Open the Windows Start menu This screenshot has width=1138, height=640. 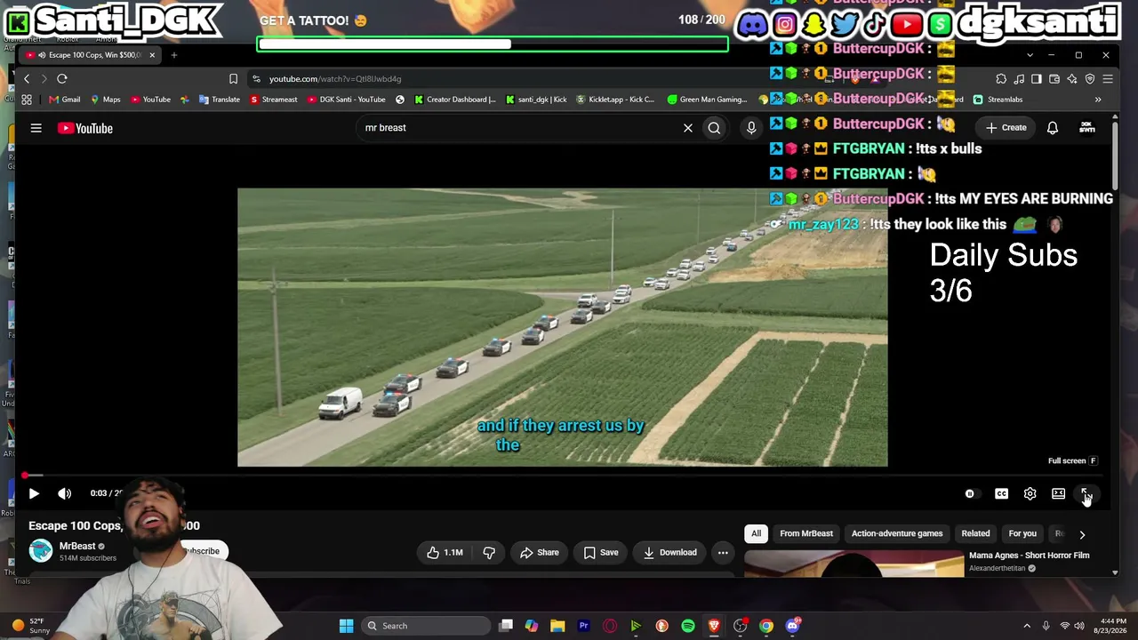pyautogui.click(x=346, y=626)
